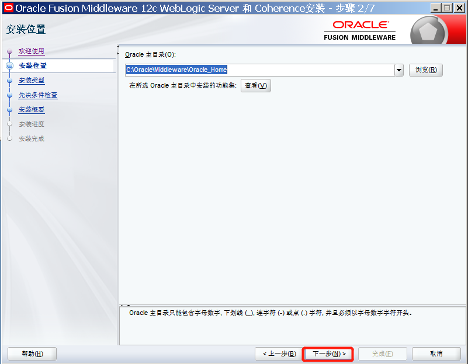The width and height of the screenshot is (468, 364).
Task: Maximize the installer window
Action: pos(447,8)
